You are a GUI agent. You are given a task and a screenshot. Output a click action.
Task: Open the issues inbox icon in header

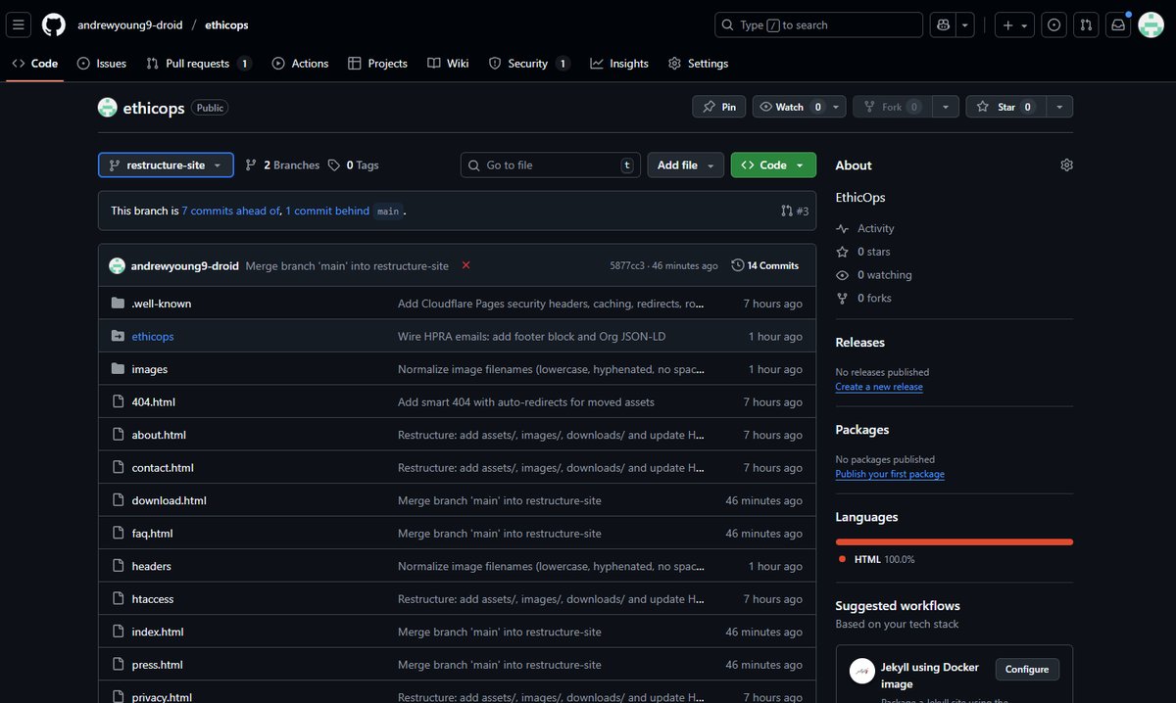(1054, 24)
